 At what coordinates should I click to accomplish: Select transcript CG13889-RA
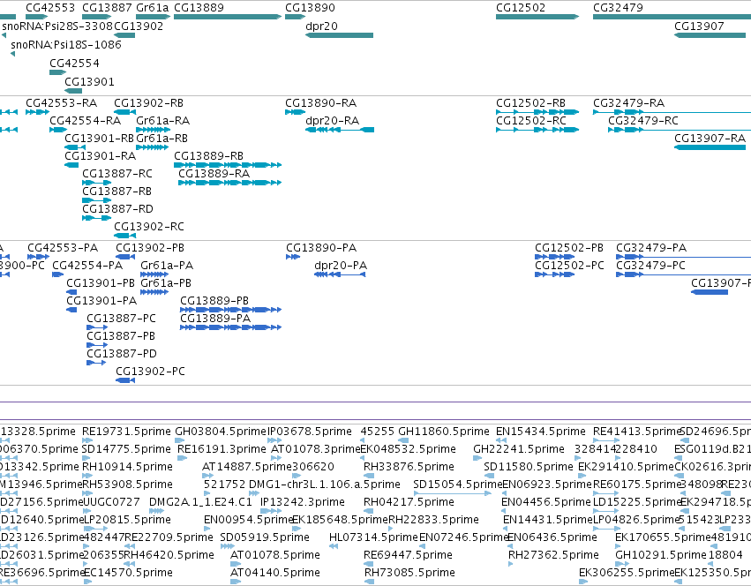(x=230, y=183)
